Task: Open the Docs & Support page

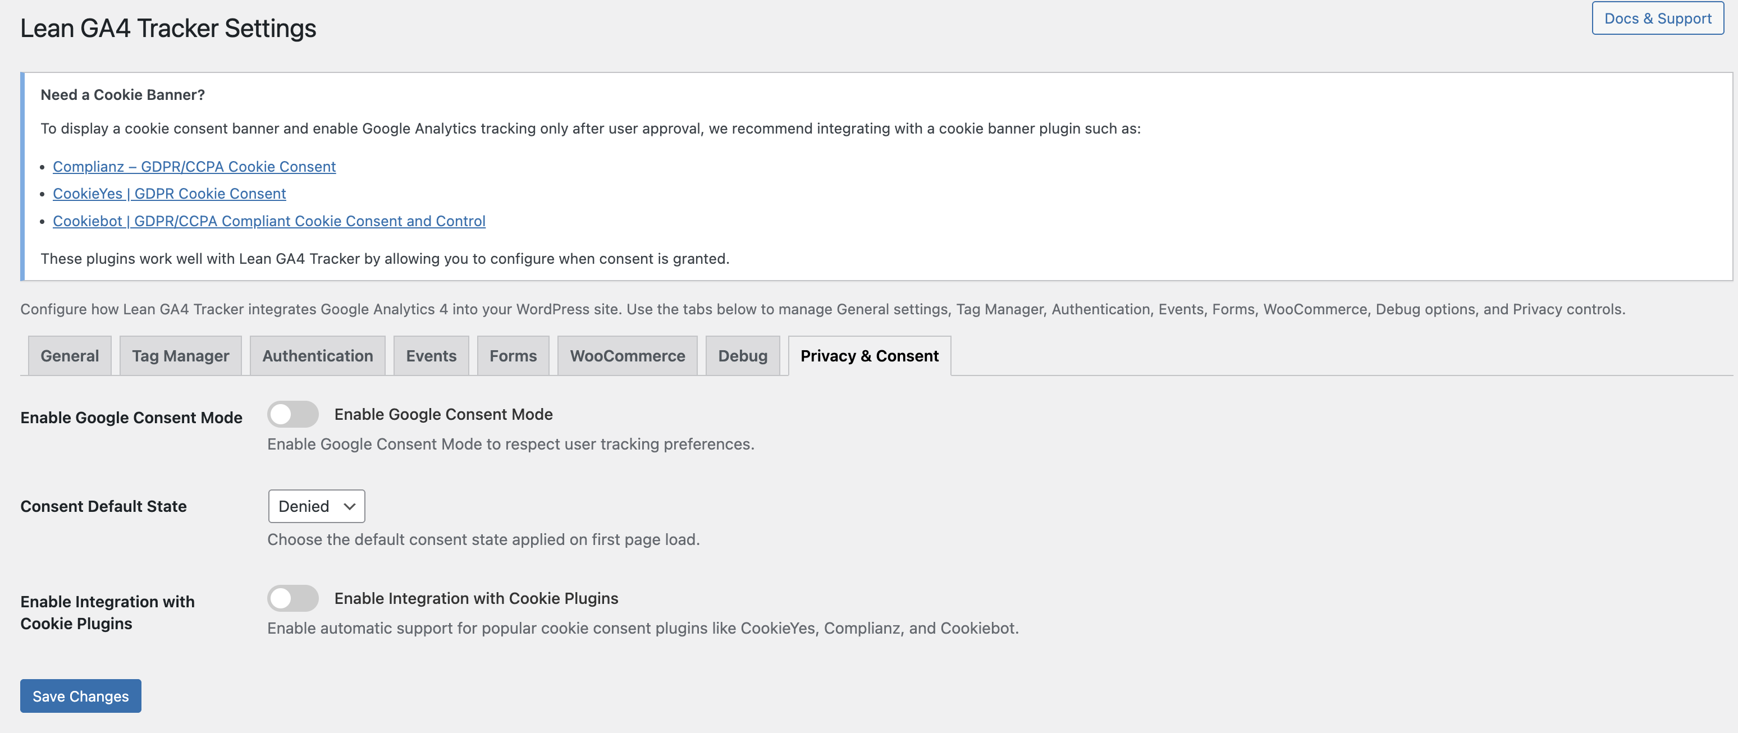Action: [x=1657, y=19]
